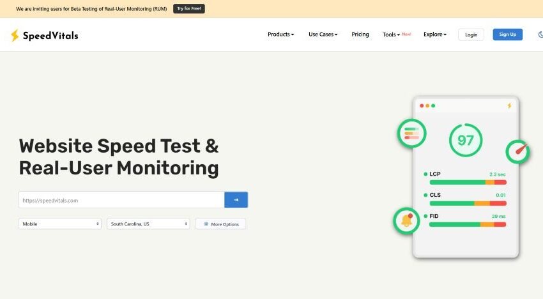The width and height of the screenshot is (543, 299).
Task: Click the "0.01" CLS value
Action: pyautogui.click(x=501, y=195)
